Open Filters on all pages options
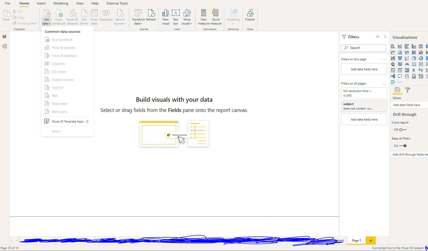Screen dimensions: 428x251 (385, 84)
